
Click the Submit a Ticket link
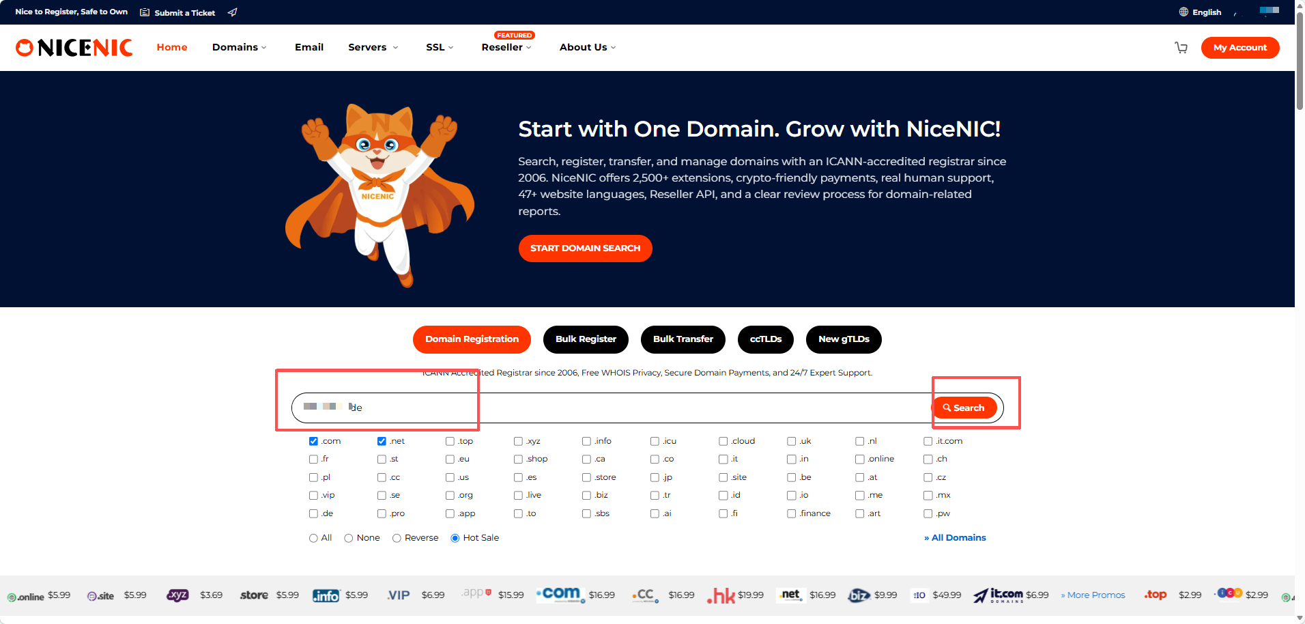point(184,12)
